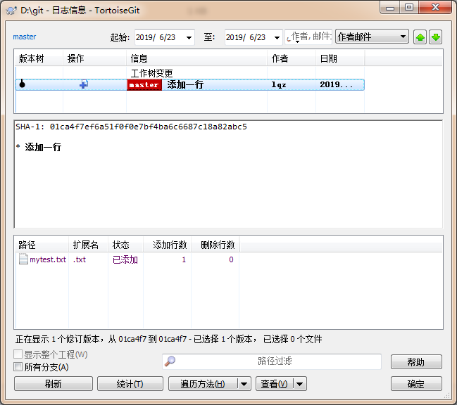Screen dimensions: 457x405
Task: Select the mytest.txt file name
Action: 48,259
